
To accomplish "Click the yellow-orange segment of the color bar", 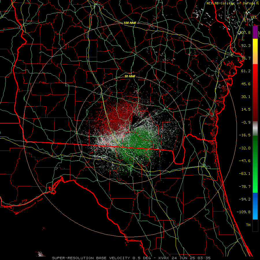I will 255,51.
